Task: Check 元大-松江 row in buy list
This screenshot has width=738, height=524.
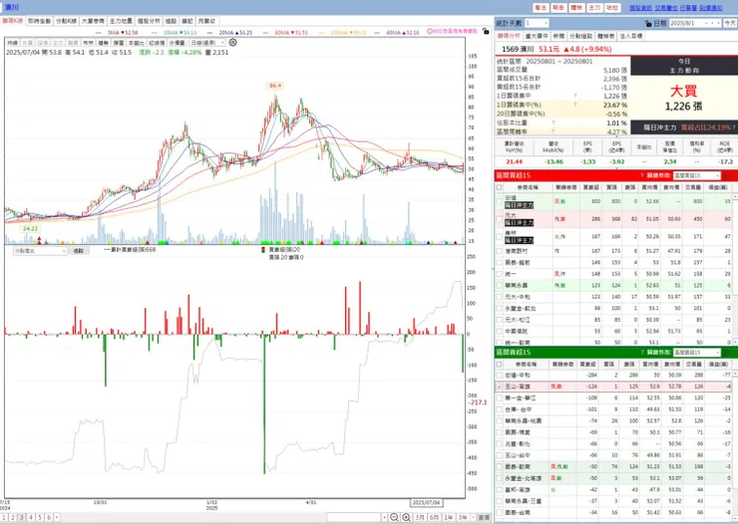Action: tap(500, 320)
